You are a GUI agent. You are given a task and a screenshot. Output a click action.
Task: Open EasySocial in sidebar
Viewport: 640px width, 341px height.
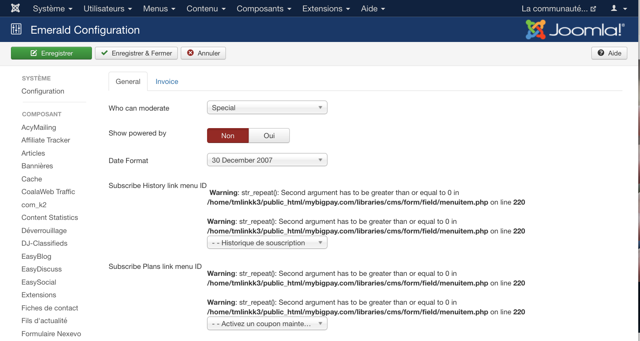coord(39,282)
